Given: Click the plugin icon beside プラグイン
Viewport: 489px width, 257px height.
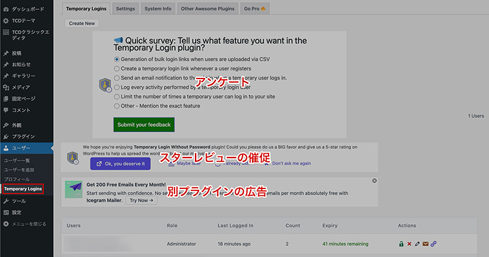Looking at the screenshot, I should [6, 137].
